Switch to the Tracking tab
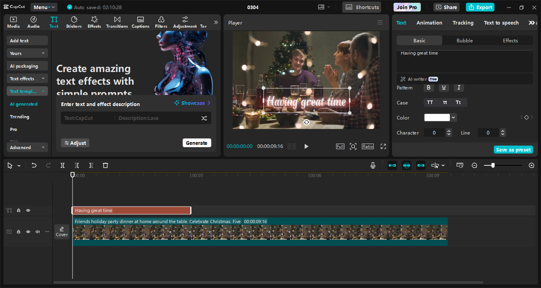Image resolution: width=541 pixels, height=288 pixels. coord(463,23)
